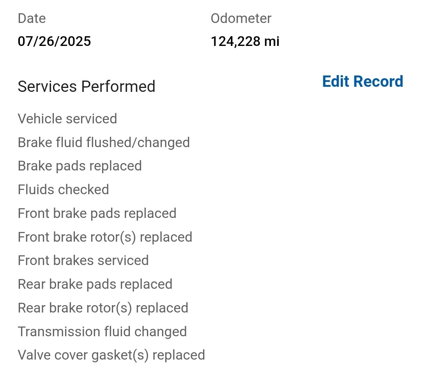The image size is (421, 374).
Task: Click Valve cover gasket(s) replaced entry
Action: point(111,355)
